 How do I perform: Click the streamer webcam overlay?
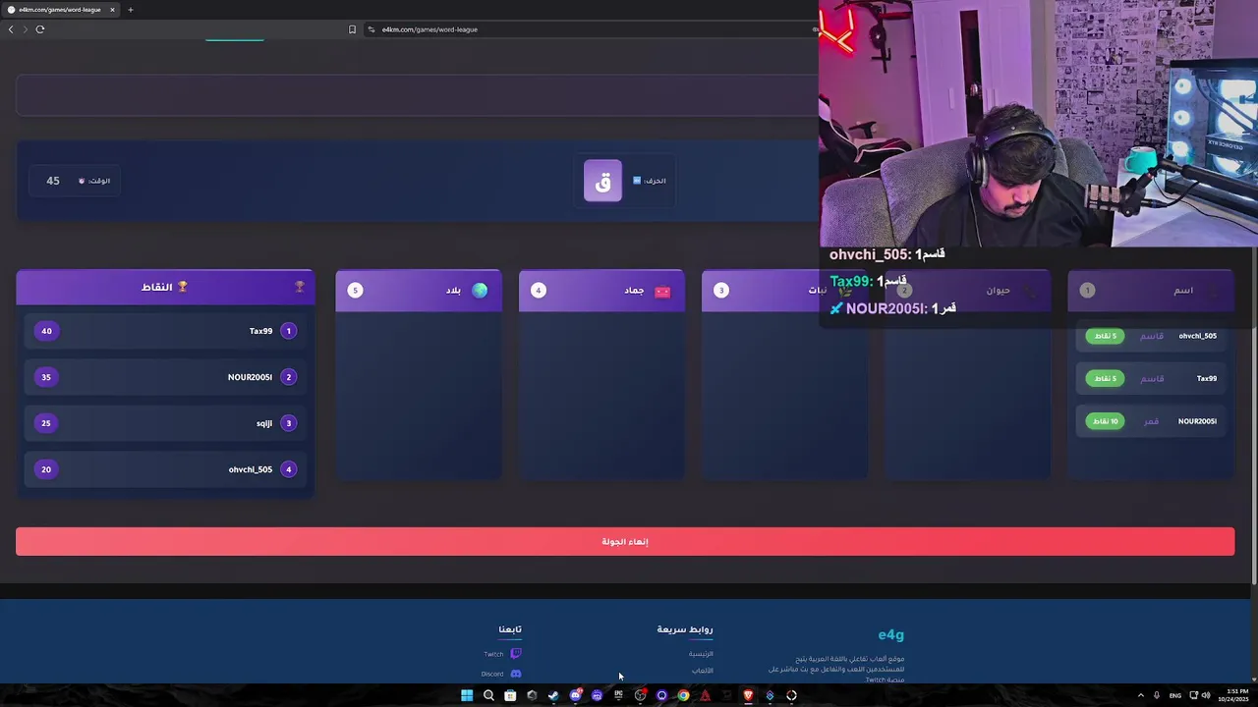point(1038,123)
